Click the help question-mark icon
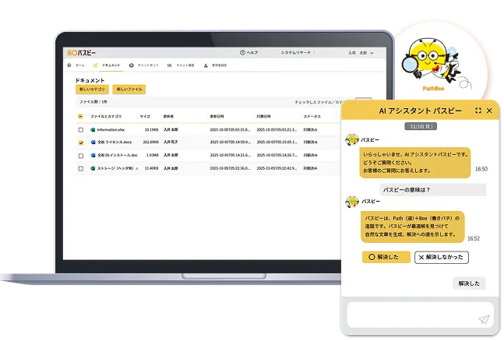The image size is (504, 341). [x=242, y=52]
